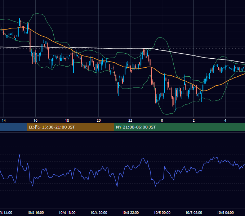Click the 16 time axis label
245x216 pixels.
coord(35,121)
